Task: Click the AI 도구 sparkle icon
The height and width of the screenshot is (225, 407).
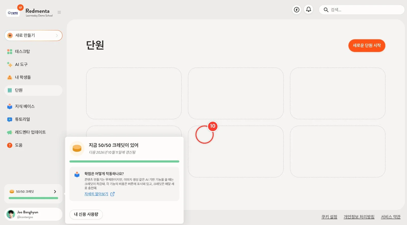Action: pos(10,65)
